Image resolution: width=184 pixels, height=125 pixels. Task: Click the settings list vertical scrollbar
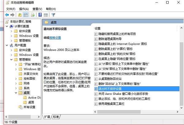pyautogui.click(x=181, y=70)
